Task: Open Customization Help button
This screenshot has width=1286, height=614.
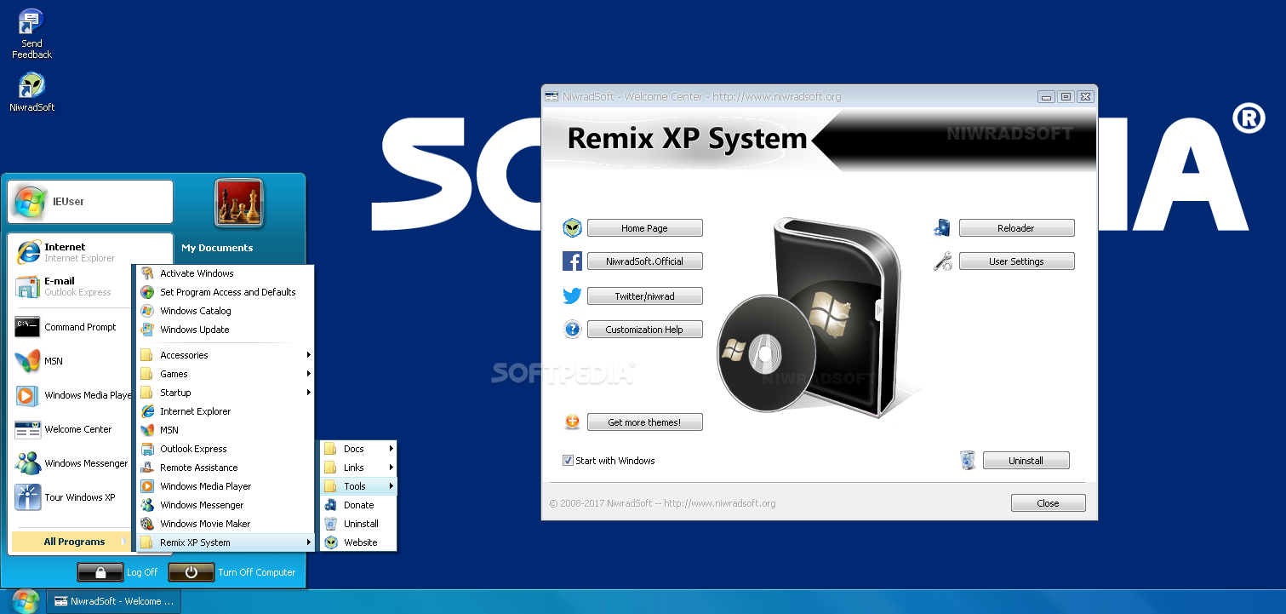Action: tap(644, 330)
